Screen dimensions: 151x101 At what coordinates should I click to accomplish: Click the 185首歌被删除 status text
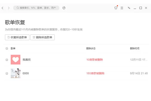[95, 73]
